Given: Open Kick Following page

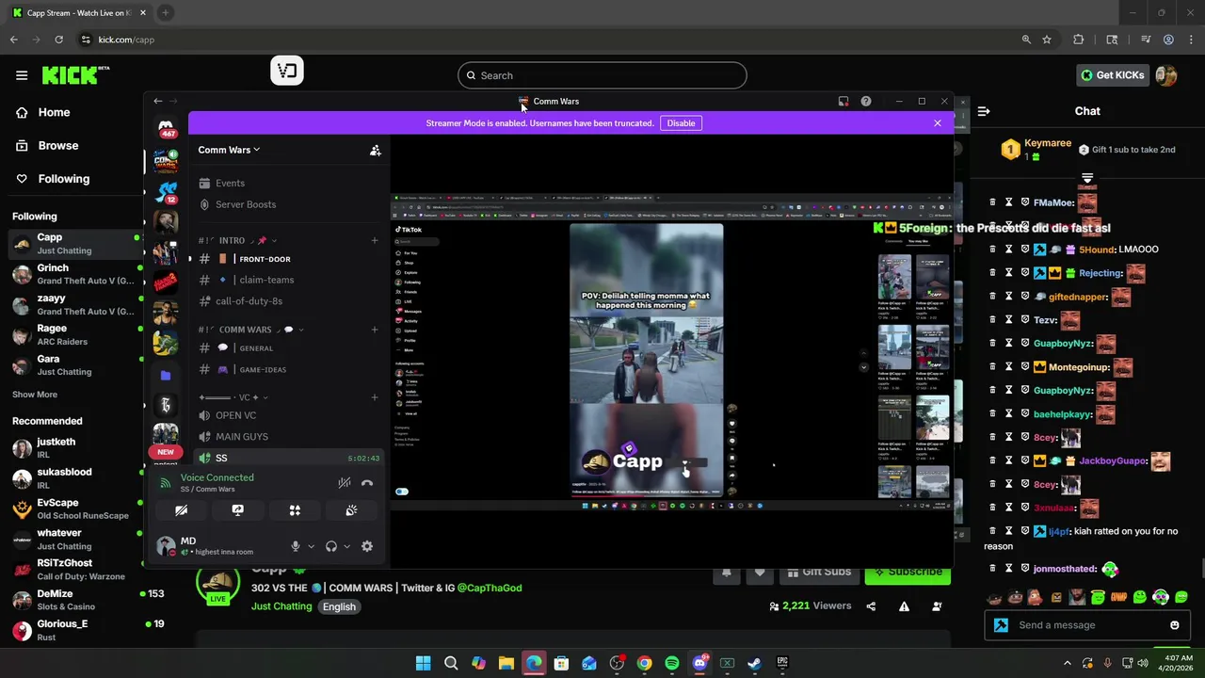Looking at the screenshot, I should 63,179.
